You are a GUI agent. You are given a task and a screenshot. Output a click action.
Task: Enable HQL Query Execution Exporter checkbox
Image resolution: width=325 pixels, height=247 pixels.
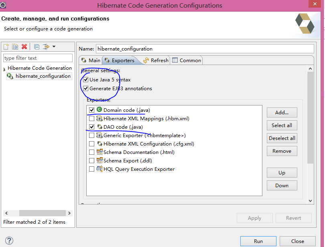(x=91, y=169)
